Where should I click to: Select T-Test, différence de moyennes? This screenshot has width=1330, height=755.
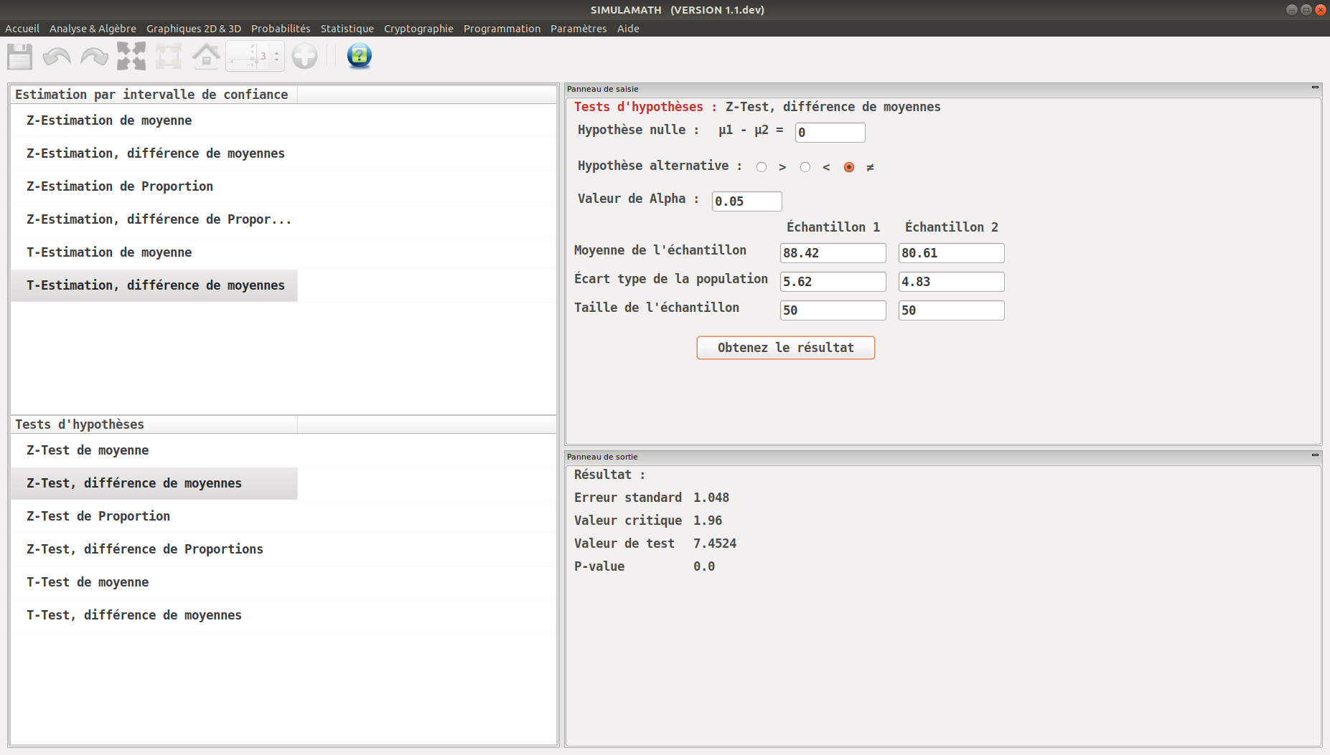[154, 615]
